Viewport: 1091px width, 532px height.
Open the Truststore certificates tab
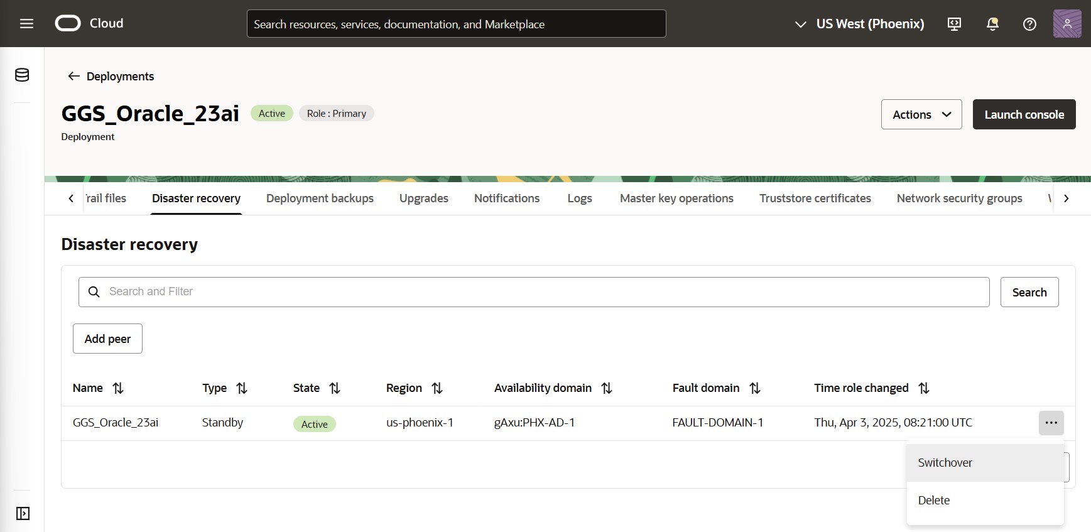pyautogui.click(x=815, y=198)
